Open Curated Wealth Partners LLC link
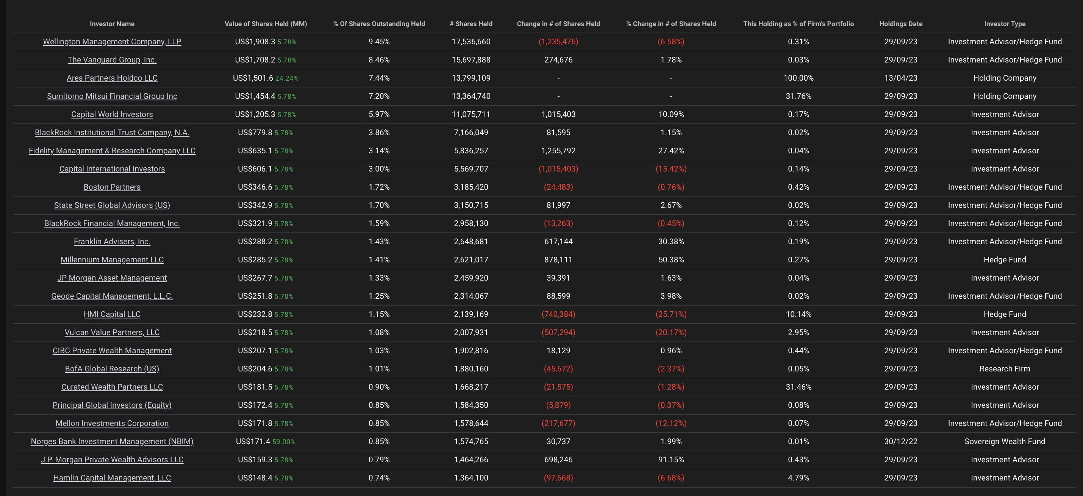Viewport: 1083px width, 496px height. pos(112,387)
